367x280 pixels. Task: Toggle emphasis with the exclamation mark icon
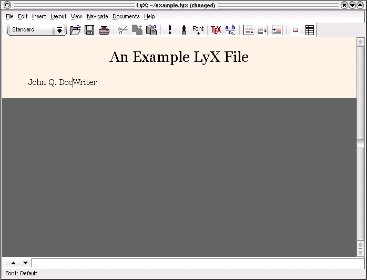tap(170, 30)
